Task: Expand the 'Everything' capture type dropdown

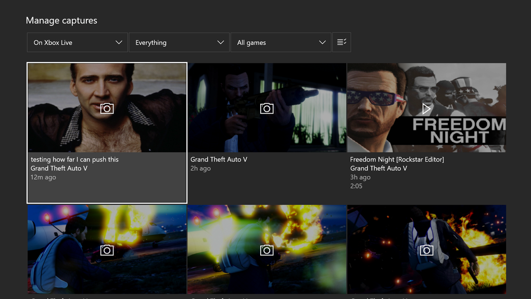Action: (179, 42)
